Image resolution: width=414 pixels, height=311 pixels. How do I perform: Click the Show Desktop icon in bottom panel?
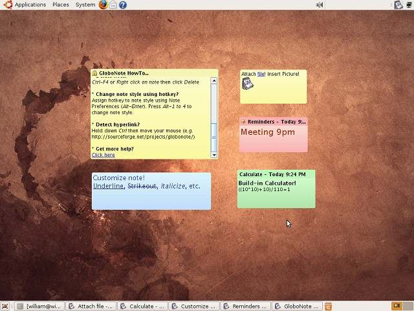click(5, 306)
